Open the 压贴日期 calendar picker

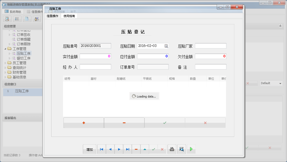click(166, 46)
